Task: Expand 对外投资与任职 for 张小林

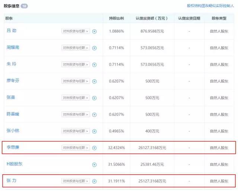Action: (x=75, y=131)
